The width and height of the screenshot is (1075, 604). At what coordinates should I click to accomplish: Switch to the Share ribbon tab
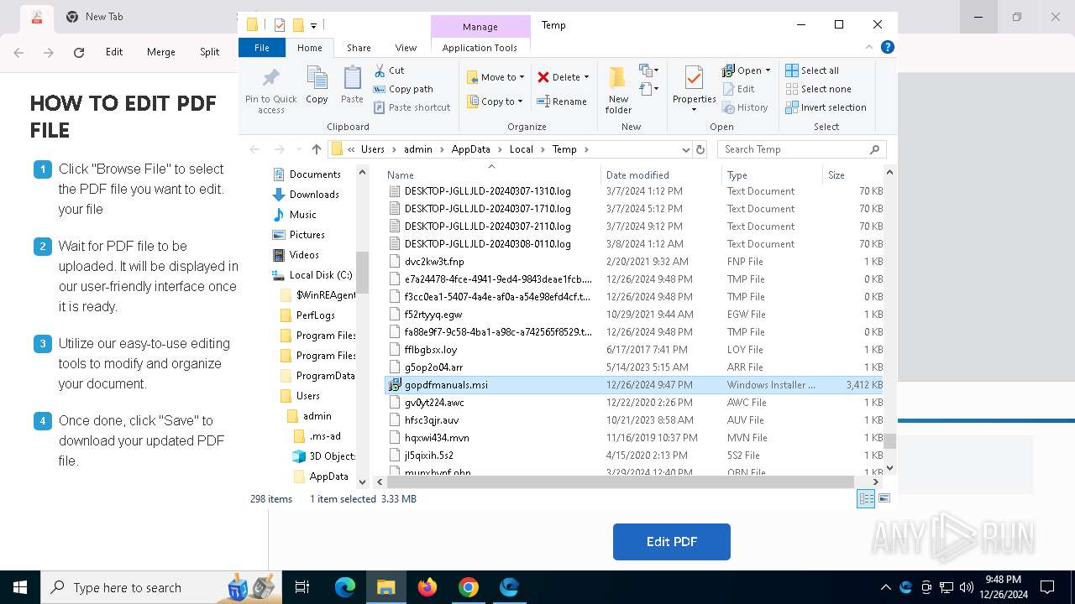point(359,48)
